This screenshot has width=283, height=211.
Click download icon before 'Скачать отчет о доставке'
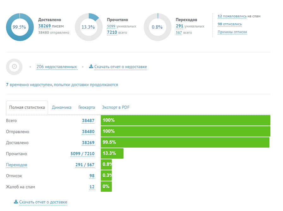click(x=16, y=202)
